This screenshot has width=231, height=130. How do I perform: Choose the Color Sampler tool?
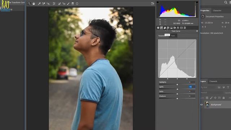[x=44, y=4]
